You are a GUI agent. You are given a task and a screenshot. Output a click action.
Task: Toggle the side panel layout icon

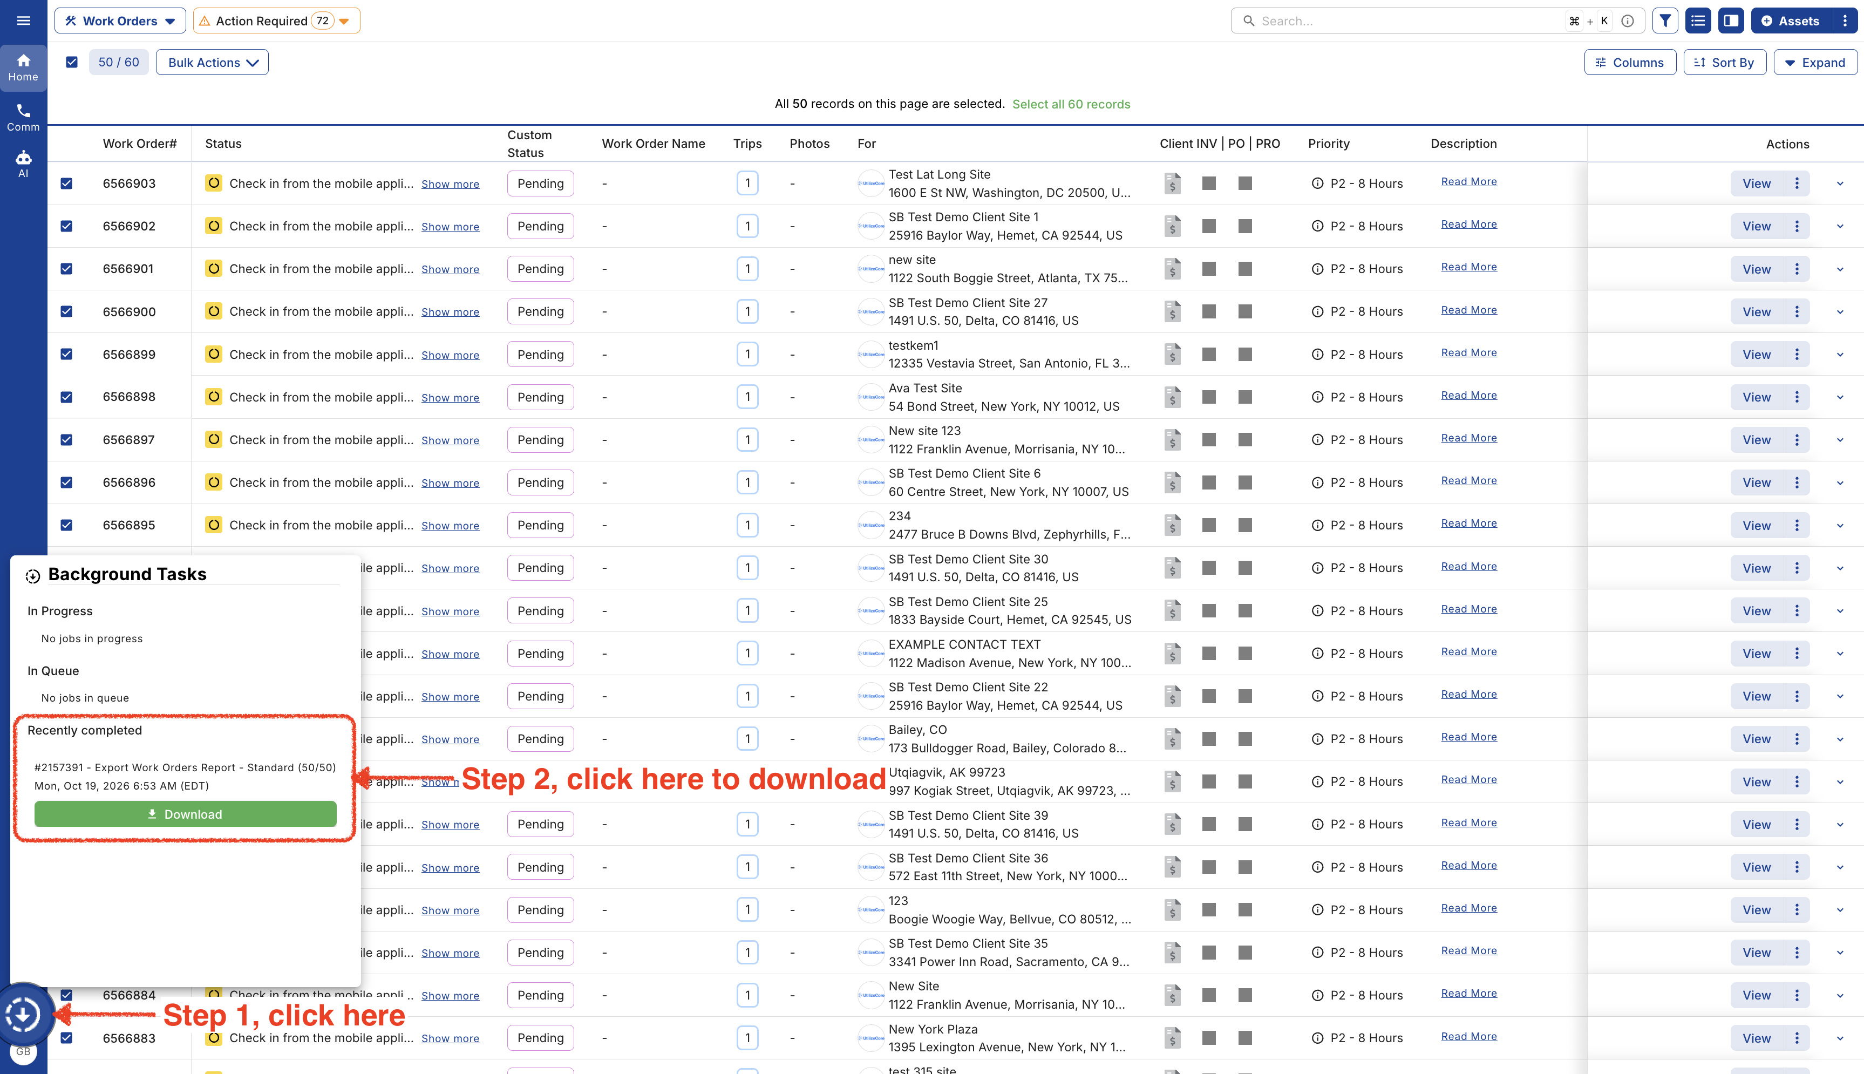click(1731, 21)
